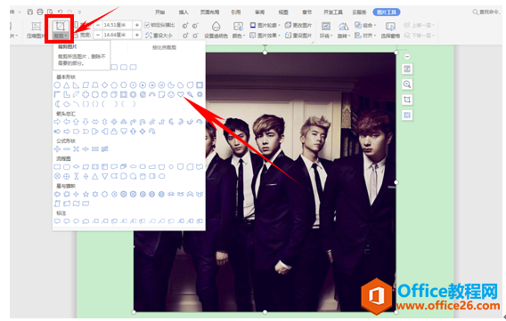The image size is (506, 321).
Task: Select the five-point star shape
Action: tap(86, 194)
